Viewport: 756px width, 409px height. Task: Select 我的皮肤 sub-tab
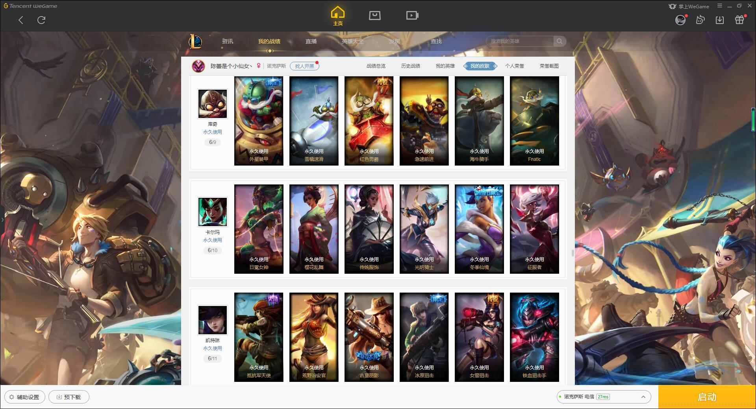(480, 66)
